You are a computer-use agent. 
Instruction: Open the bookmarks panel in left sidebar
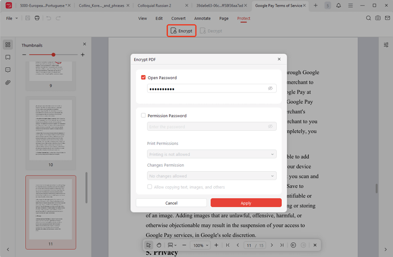click(8, 57)
